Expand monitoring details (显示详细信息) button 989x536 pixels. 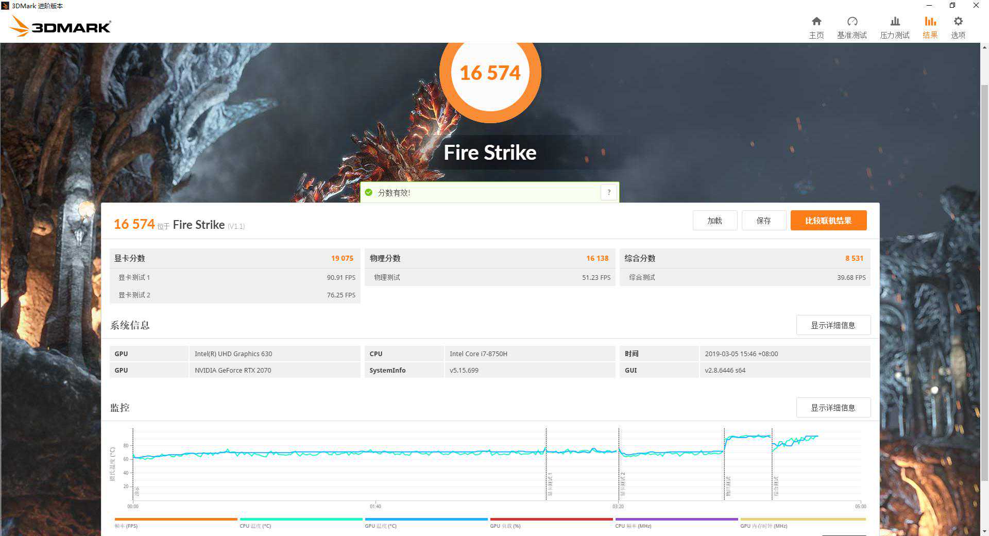pos(833,408)
